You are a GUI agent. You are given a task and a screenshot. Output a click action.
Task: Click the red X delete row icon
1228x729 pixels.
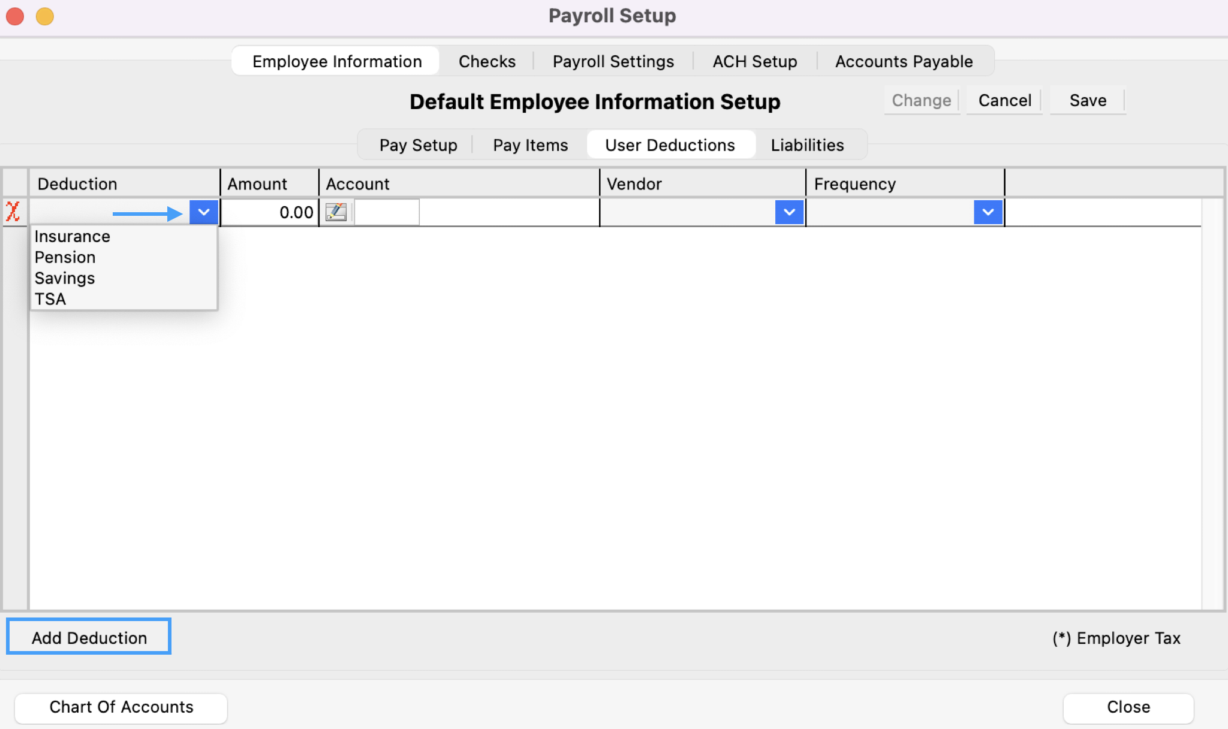[x=13, y=212]
